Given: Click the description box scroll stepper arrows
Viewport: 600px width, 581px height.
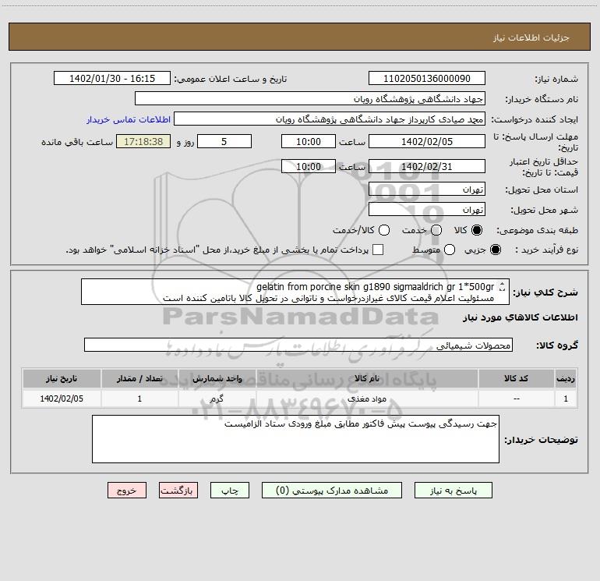Looking at the screenshot, I should point(503,286).
